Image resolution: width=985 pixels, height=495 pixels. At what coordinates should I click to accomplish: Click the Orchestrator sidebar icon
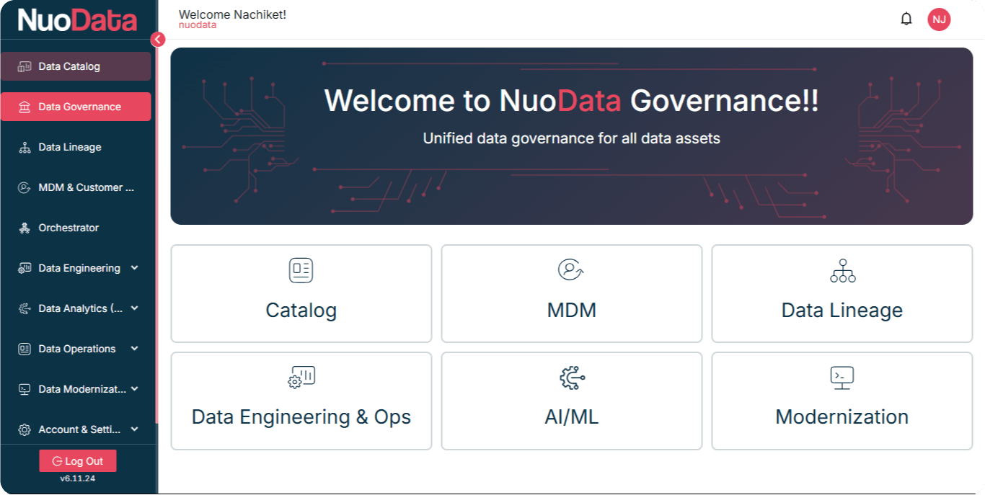click(x=25, y=228)
